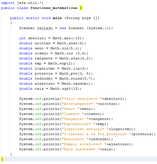Screen dimensions: 157x164
Task: Click the highlighted opening brace after funciones_matematicas
Action: [x=81, y=8]
